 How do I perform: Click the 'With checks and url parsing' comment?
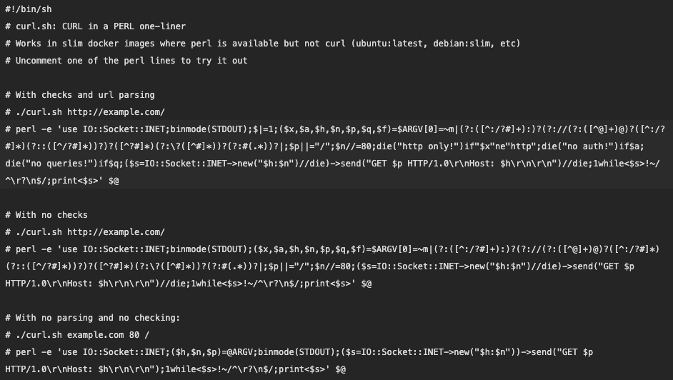coord(84,95)
